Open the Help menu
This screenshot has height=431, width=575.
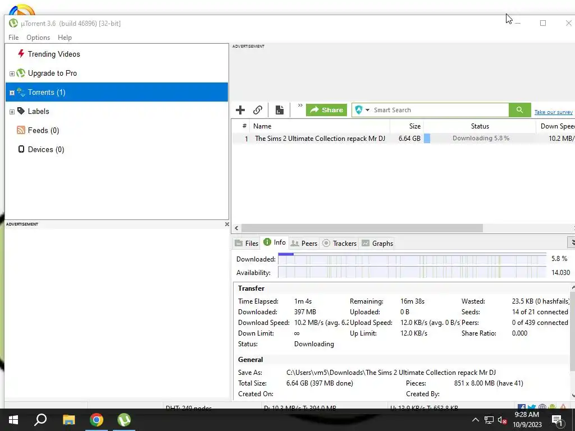click(65, 38)
